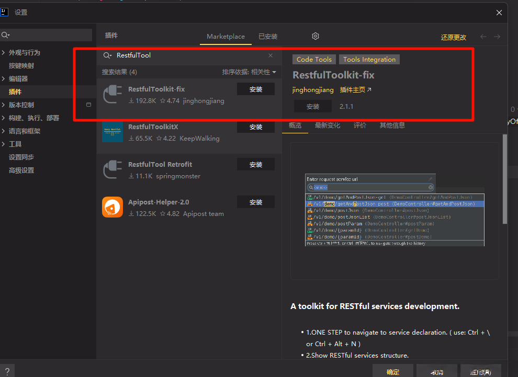The image size is (518, 377).
Task: Navigate forward with right arrow
Action: (x=497, y=37)
